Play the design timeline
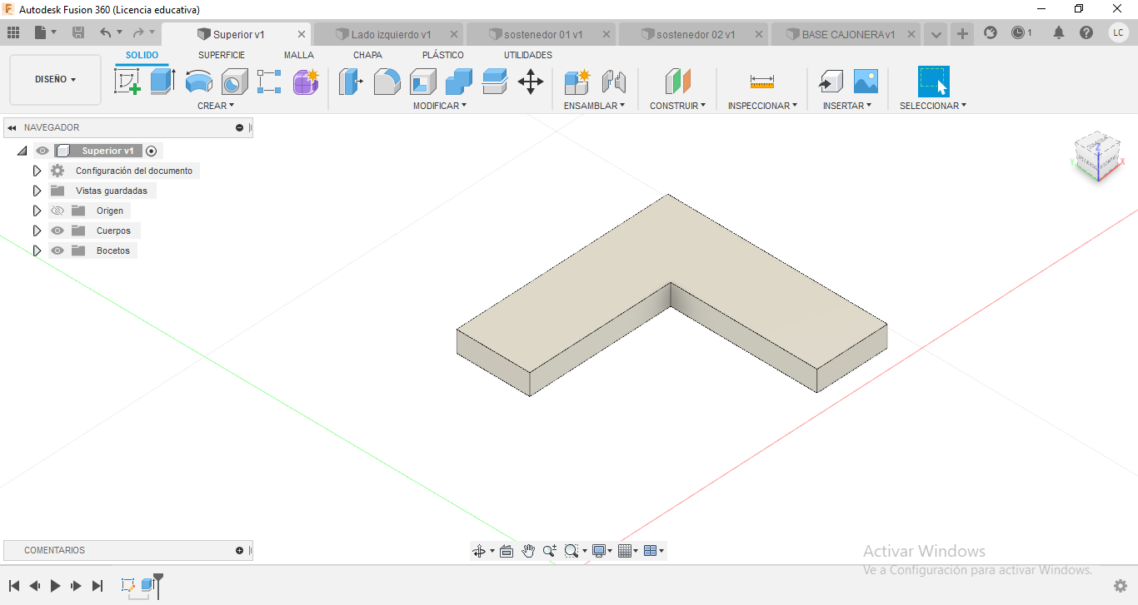The width and height of the screenshot is (1138, 605). coord(56,586)
